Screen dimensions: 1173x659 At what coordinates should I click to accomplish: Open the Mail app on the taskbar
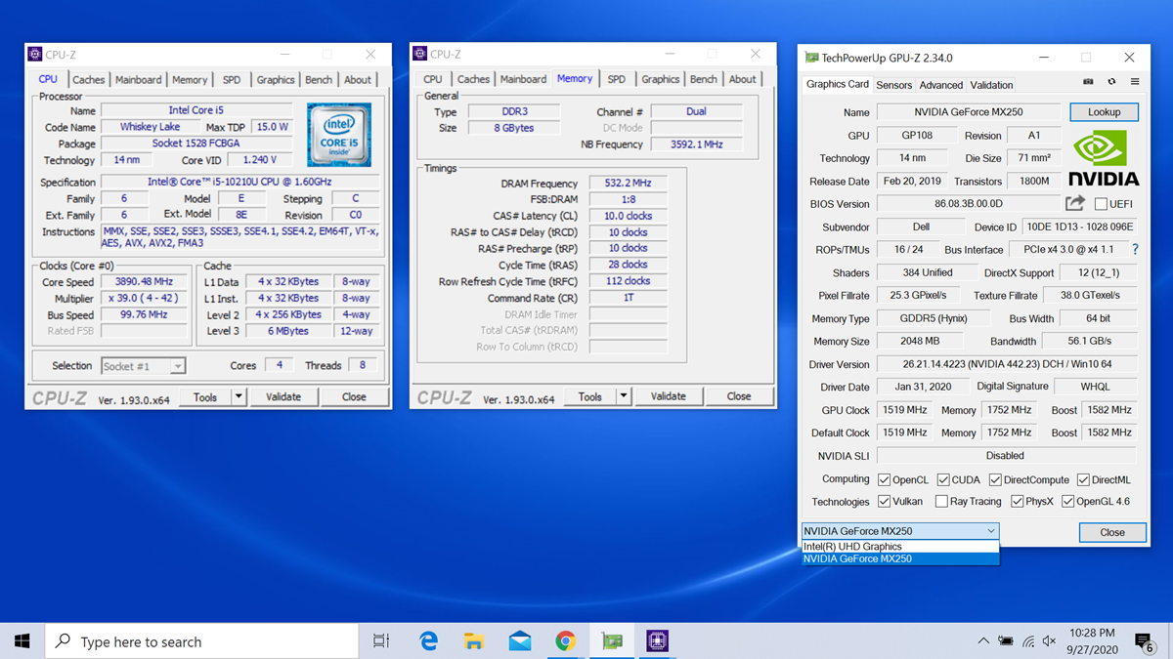[x=520, y=641]
